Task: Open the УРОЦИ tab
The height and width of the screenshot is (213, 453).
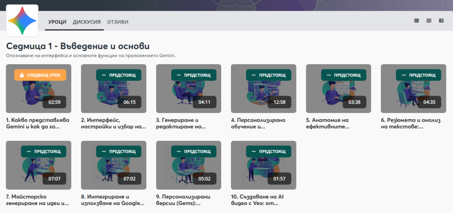Action: (57, 22)
